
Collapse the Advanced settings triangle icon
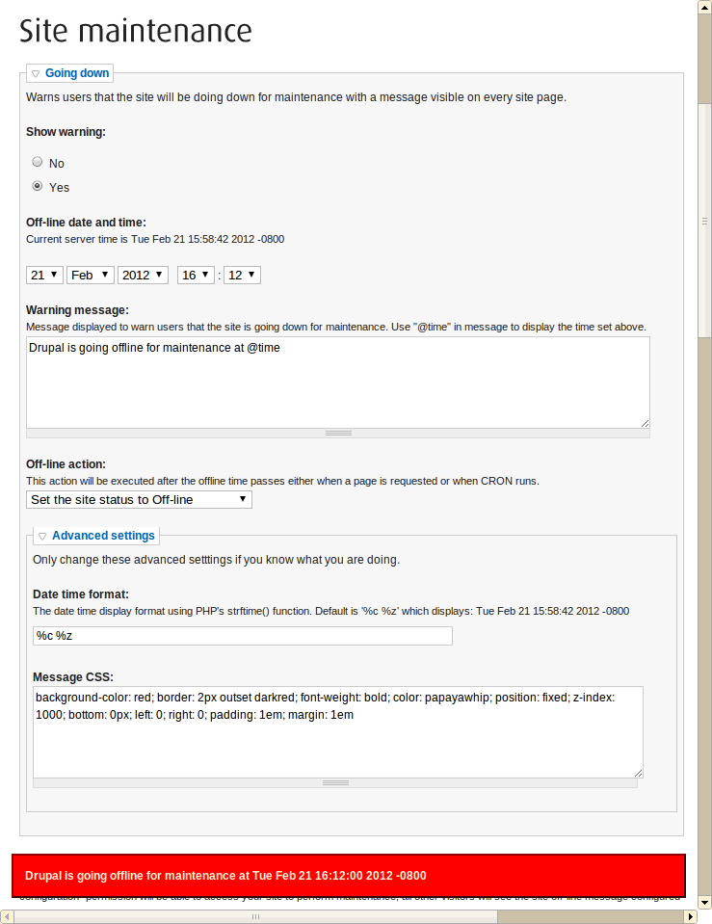click(x=42, y=537)
